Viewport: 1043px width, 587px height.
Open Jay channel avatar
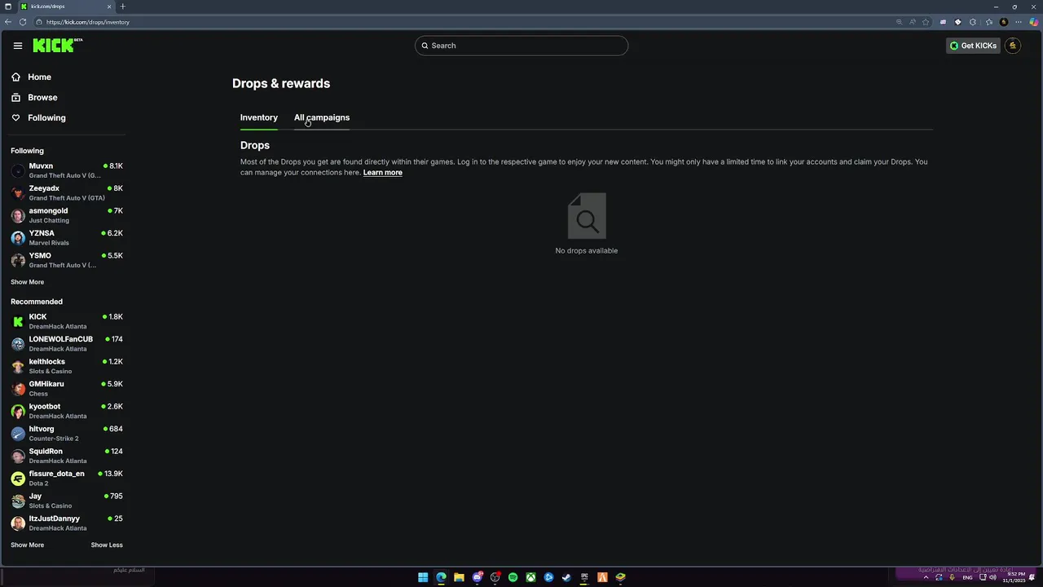[x=18, y=501]
